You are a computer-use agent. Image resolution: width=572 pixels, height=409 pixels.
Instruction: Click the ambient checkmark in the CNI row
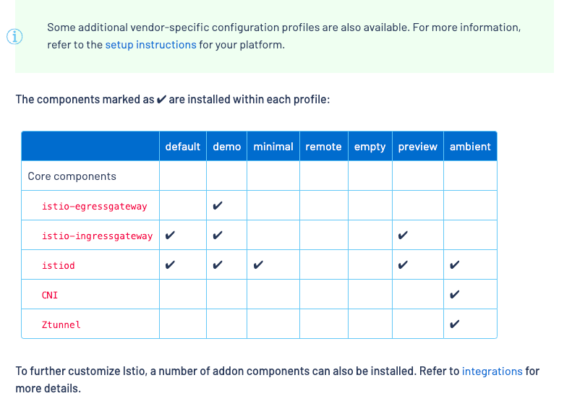click(x=455, y=294)
